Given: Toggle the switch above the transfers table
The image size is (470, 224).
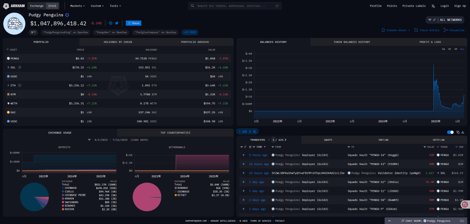Looking at the screenshot, I should 450,133.
